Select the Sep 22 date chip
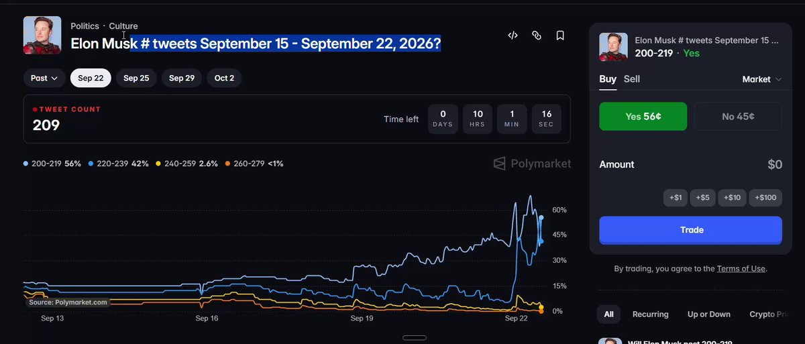Viewport: 805px width, 344px height. [91, 78]
